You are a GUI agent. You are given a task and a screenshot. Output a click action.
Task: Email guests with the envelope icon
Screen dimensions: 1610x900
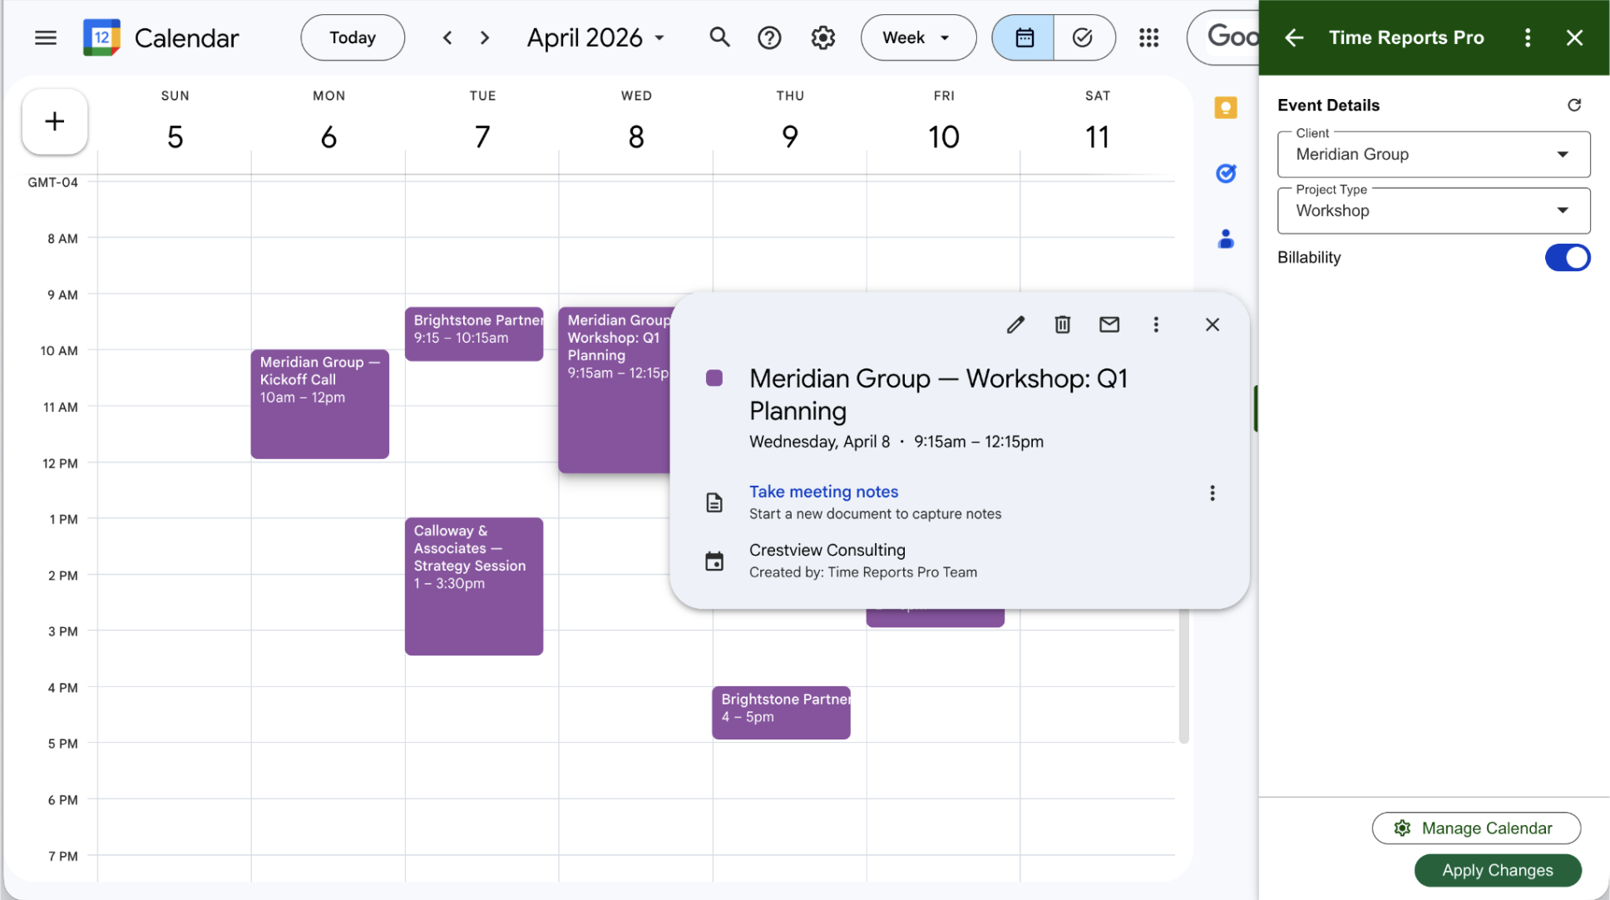point(1109,324)
